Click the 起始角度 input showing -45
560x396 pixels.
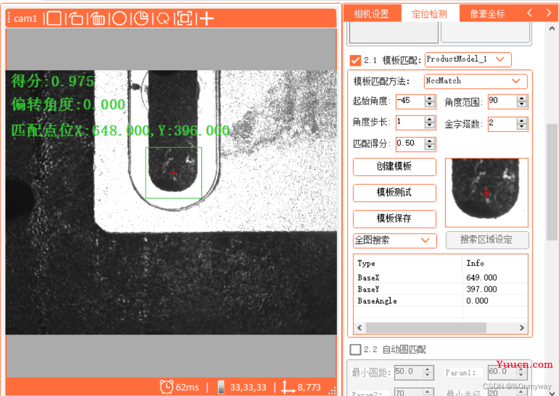[410, 101]
